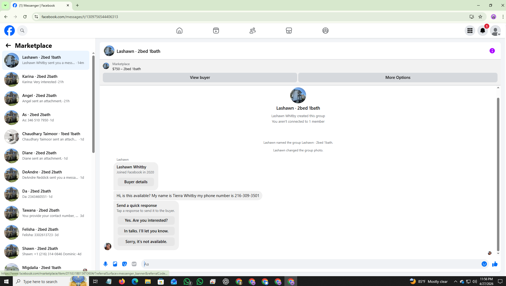Open More Options for this listing
The image size is (506, 286).
pos(398,78)
